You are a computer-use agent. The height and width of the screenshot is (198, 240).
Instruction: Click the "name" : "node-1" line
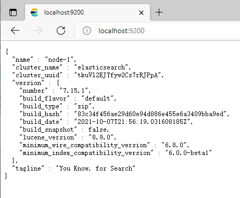pyautogui.click(x=44, y=60)
